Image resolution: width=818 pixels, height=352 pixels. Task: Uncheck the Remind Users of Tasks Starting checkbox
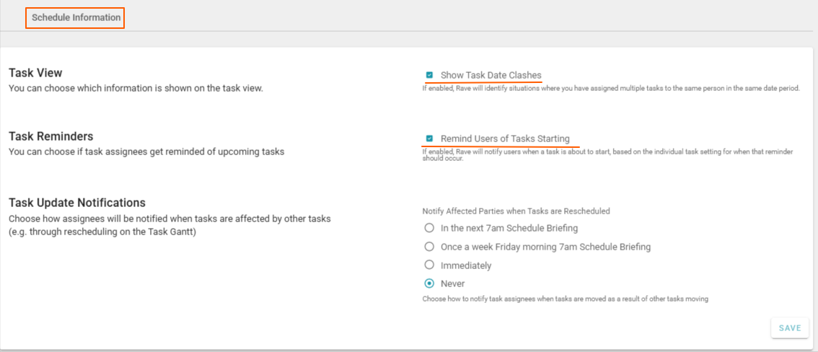click(429, 138)
